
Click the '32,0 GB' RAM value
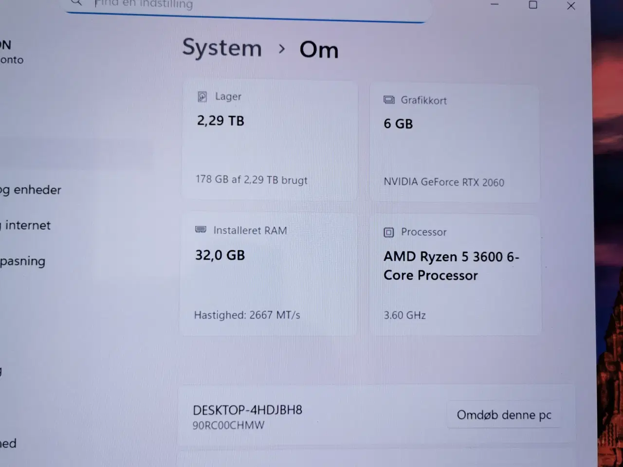220,255
